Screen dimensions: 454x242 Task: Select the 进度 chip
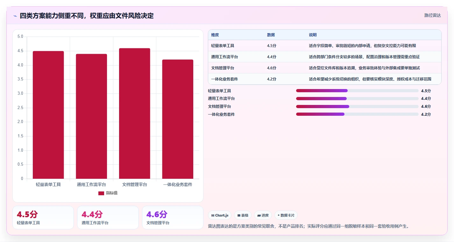(x=263, y=215)
